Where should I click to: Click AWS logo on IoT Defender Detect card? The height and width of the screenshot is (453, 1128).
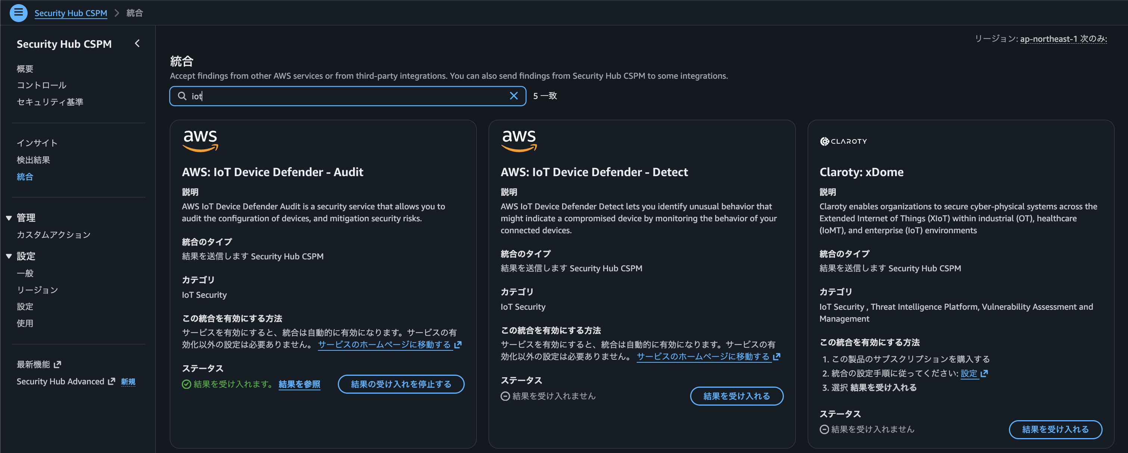coord(519,141)
